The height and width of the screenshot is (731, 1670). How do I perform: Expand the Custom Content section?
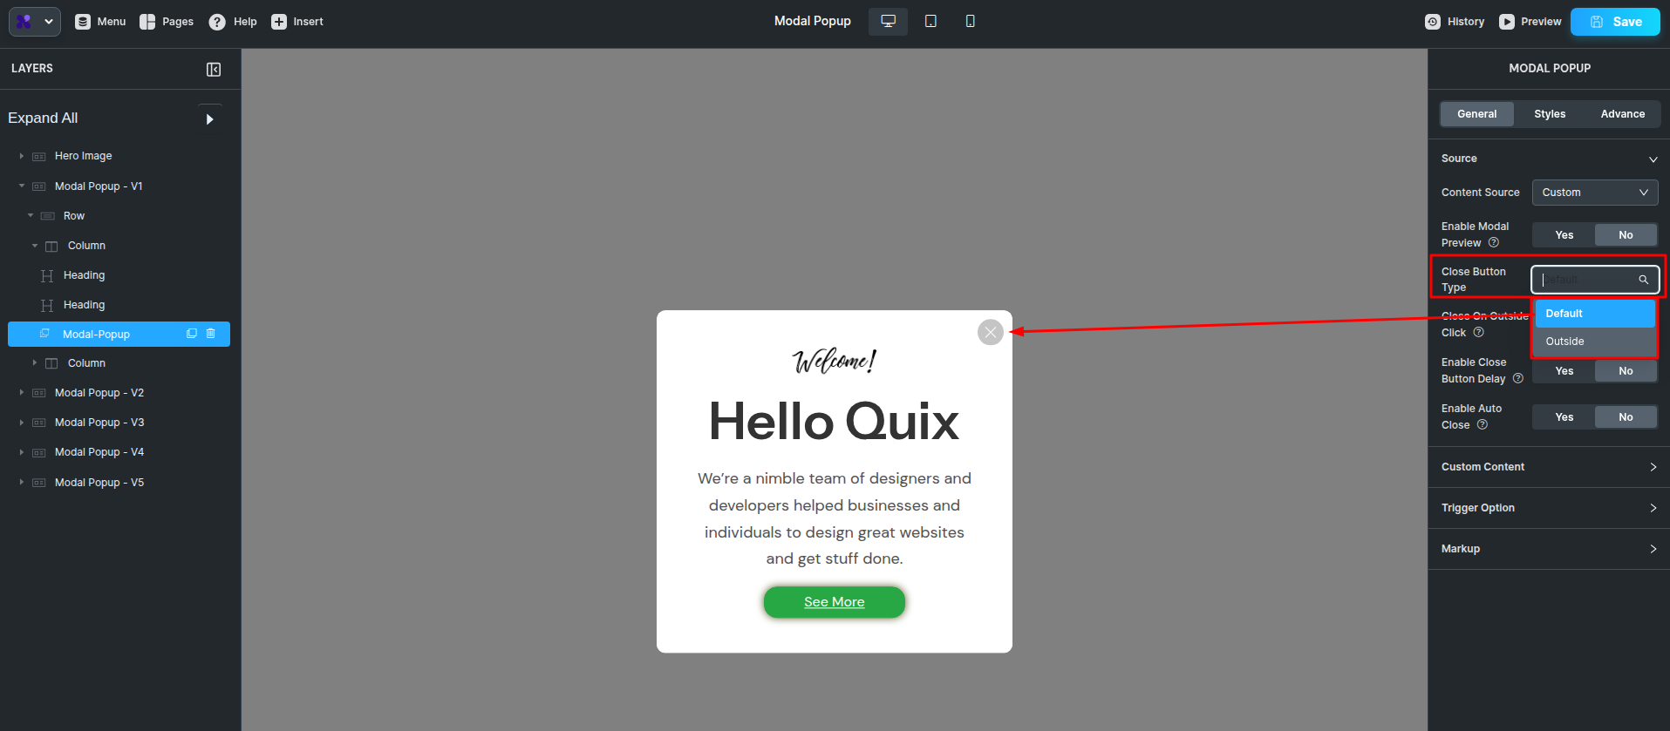coord(1550,467)
